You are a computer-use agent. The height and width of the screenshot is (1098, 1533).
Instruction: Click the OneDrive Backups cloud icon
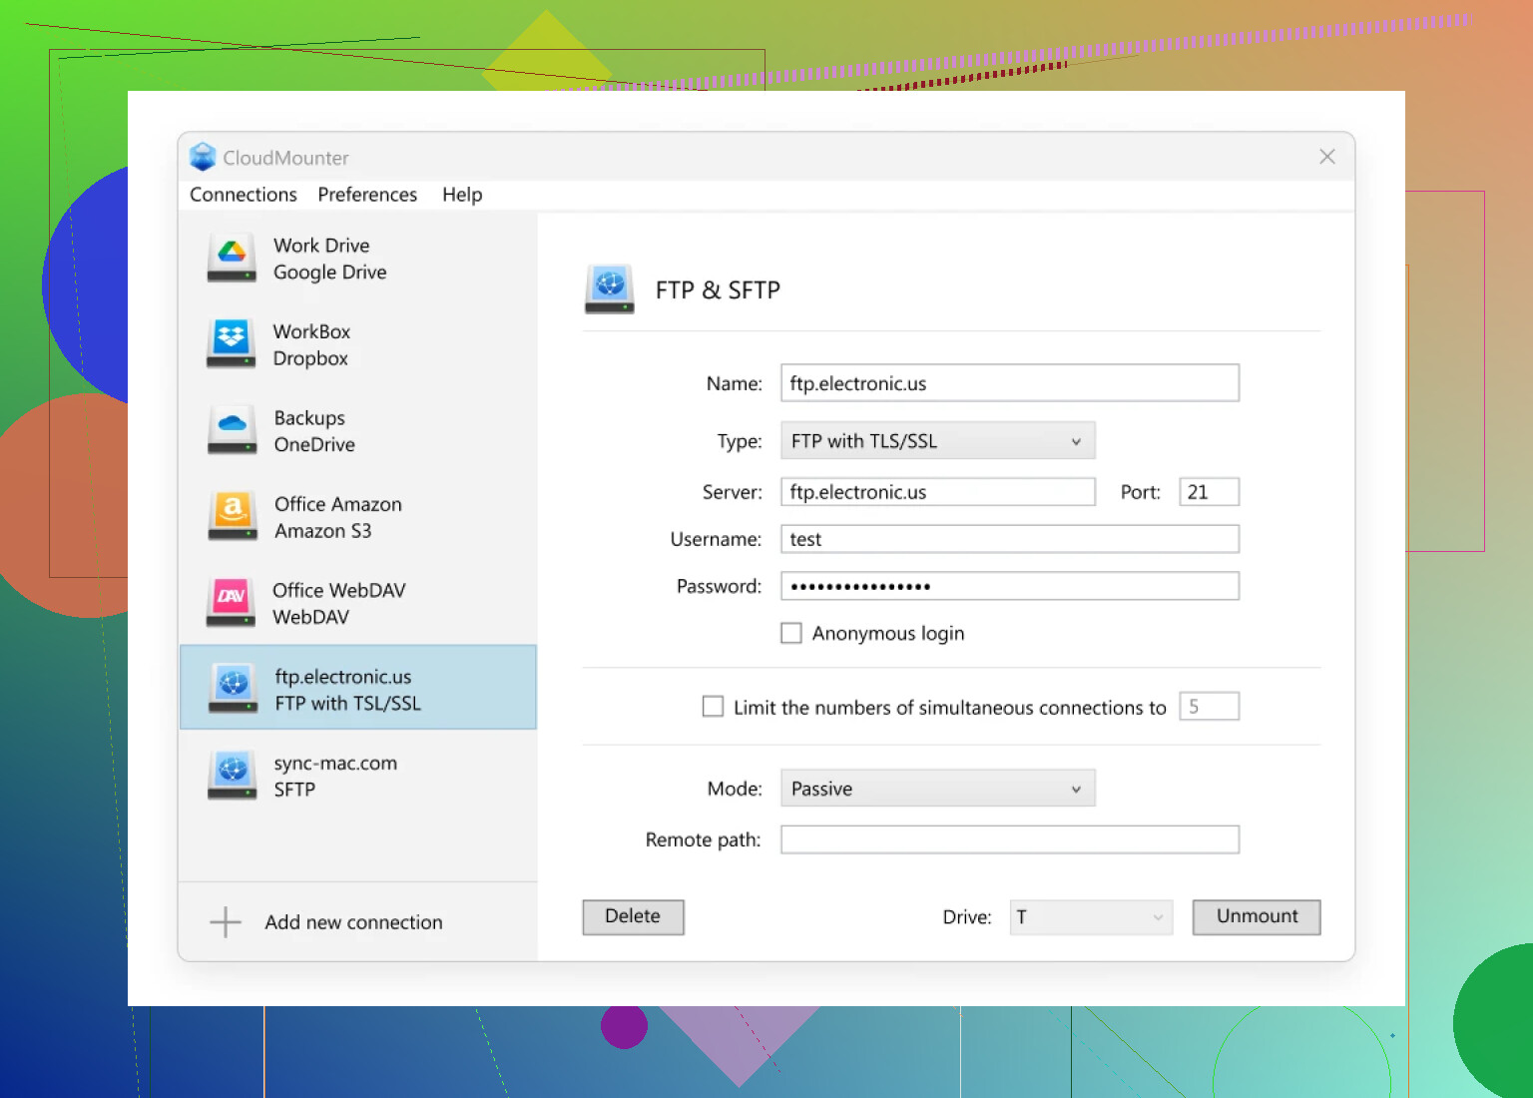coord(232,430)
